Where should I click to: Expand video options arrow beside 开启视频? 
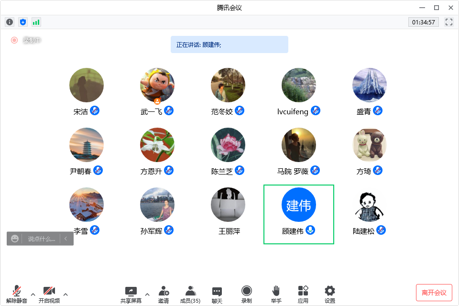pos(66,294)
